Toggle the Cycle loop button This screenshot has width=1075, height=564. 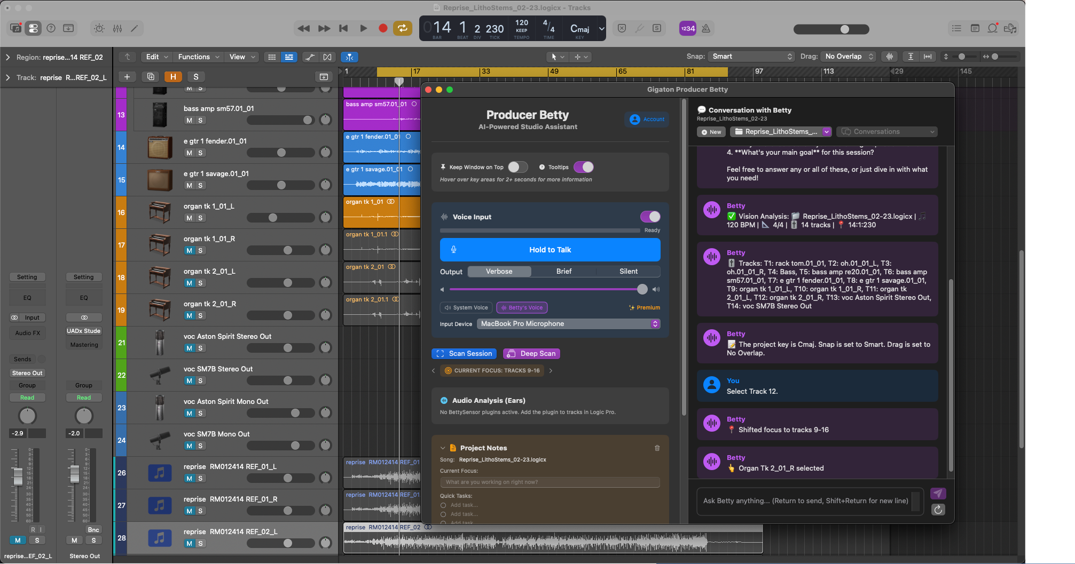[403, 28]
